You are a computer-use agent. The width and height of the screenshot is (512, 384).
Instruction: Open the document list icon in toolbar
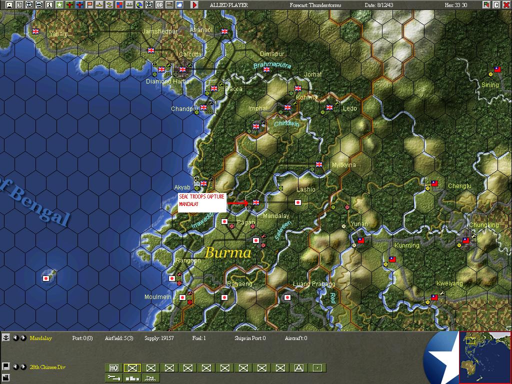[19, 4]
